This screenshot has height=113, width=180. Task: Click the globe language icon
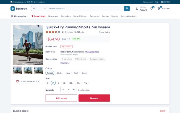coord(162,2)
